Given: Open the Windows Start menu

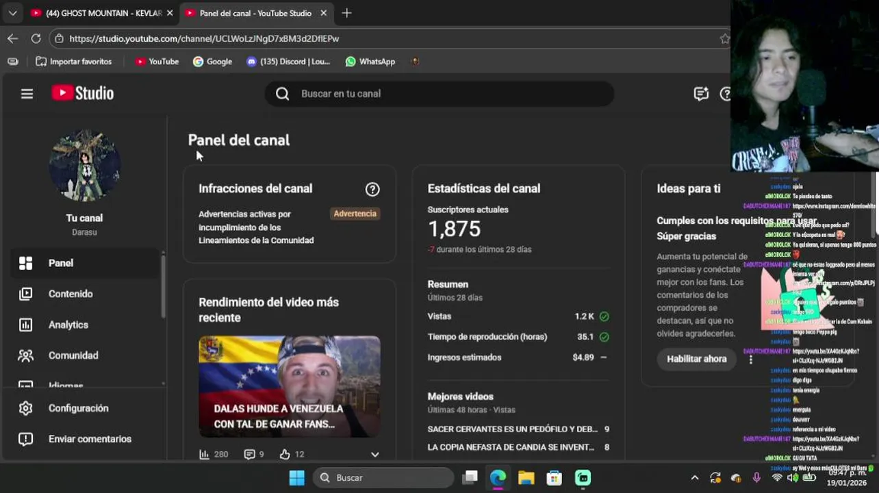Looking at the screenshot, I should point(296,477).
